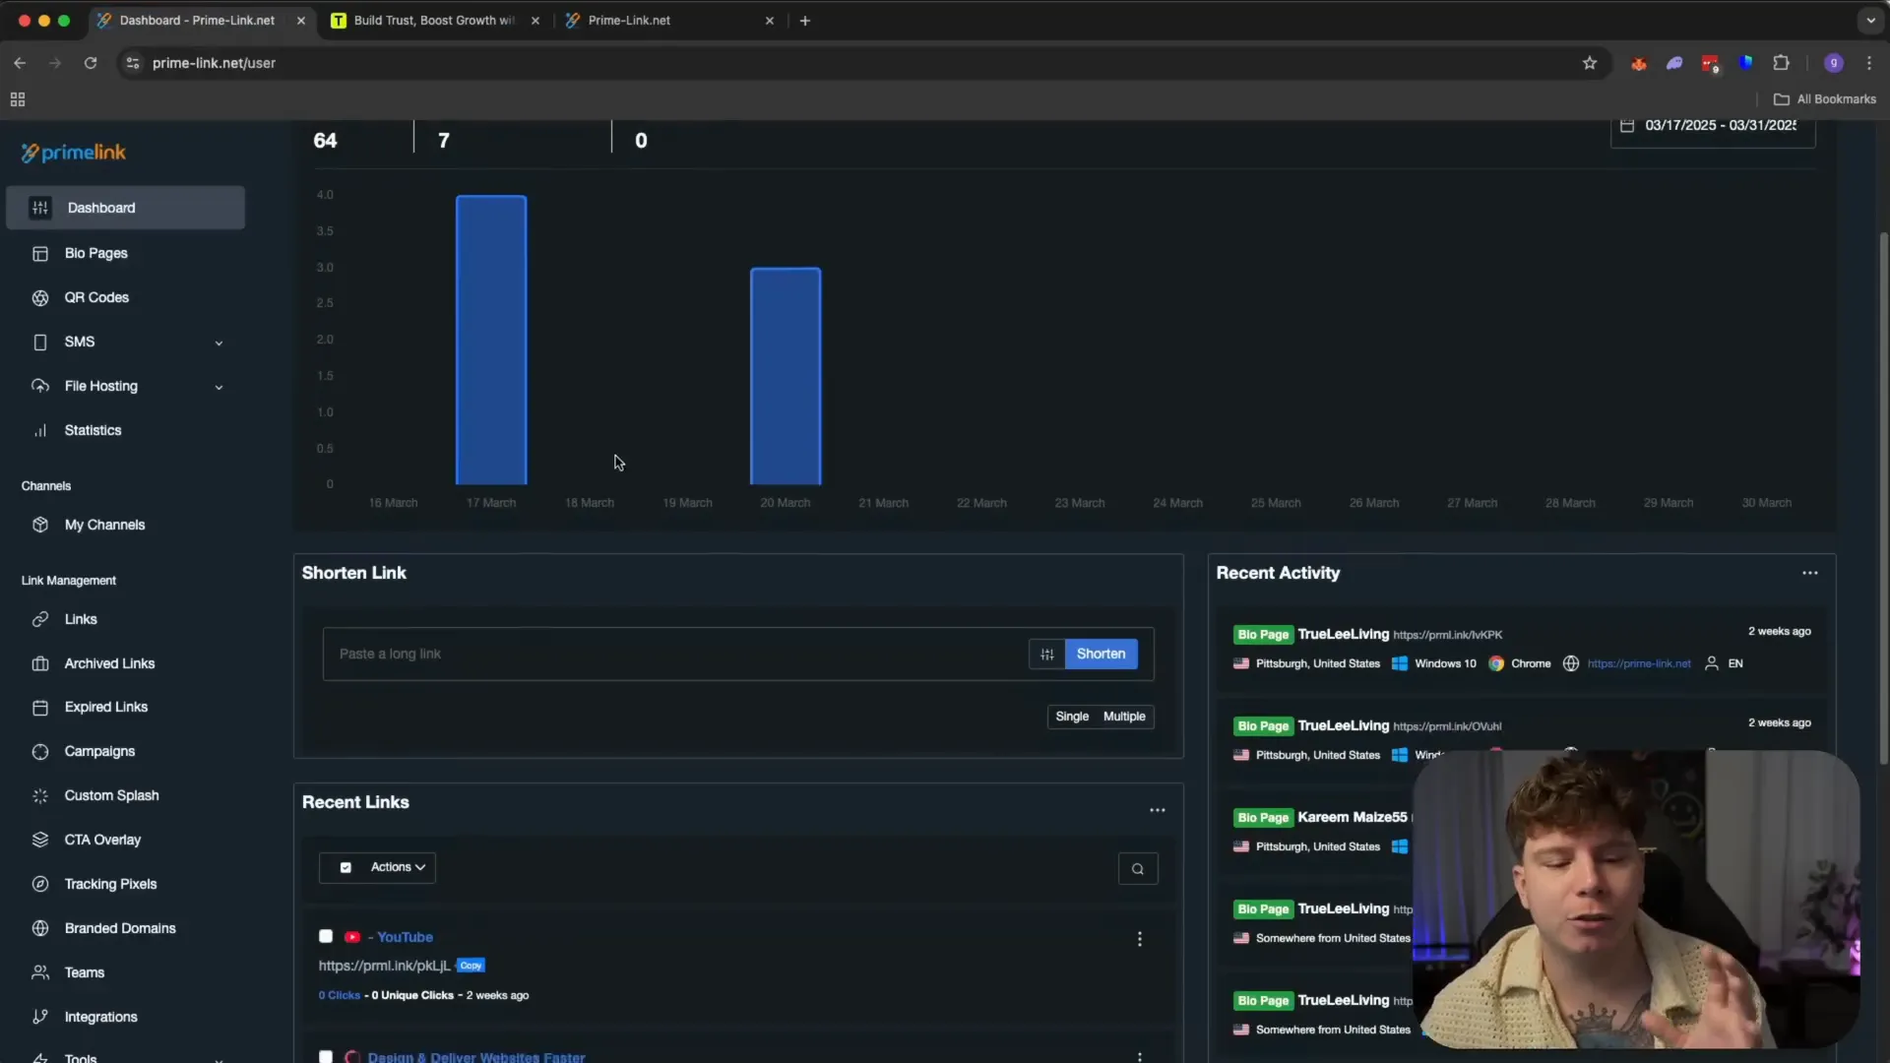The height and width of the screenshot is (1063, 1890).
Task: Select the Dashboard - Prime-Link.net tab
Action: tap(202, 21)
